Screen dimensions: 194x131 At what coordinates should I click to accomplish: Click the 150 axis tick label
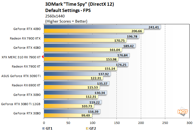click(x=117, y=123)
